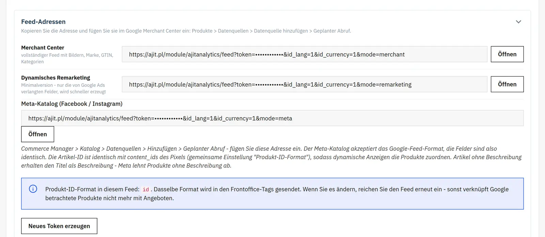The image size is (545, 237).
Task: Click the Feed-Adressen heading
Action: pos(43,22)
